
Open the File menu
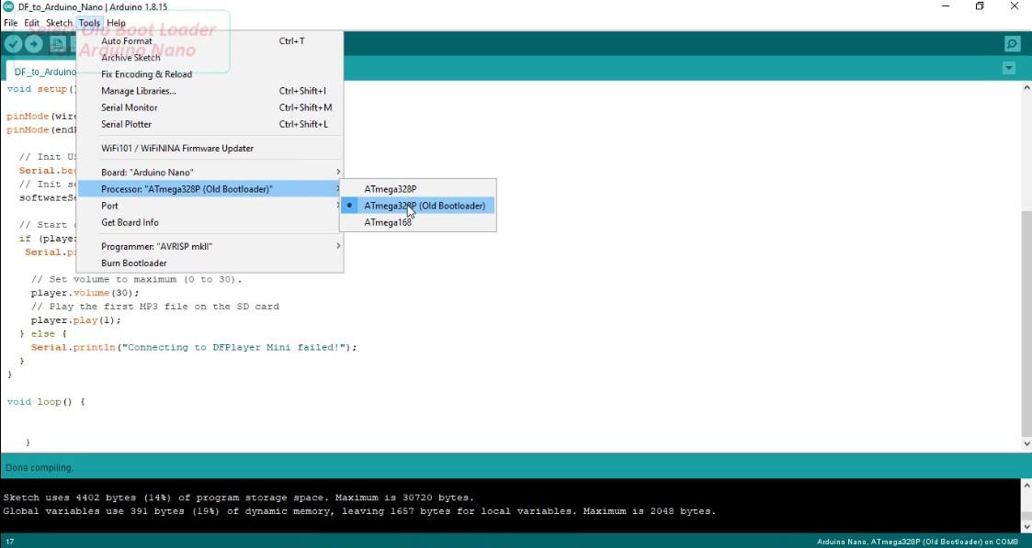point(10,23)
